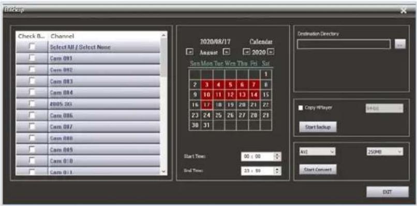Check the box for Cam 010
This screenshot has width=417, height=206.
(x=32, y=161)
